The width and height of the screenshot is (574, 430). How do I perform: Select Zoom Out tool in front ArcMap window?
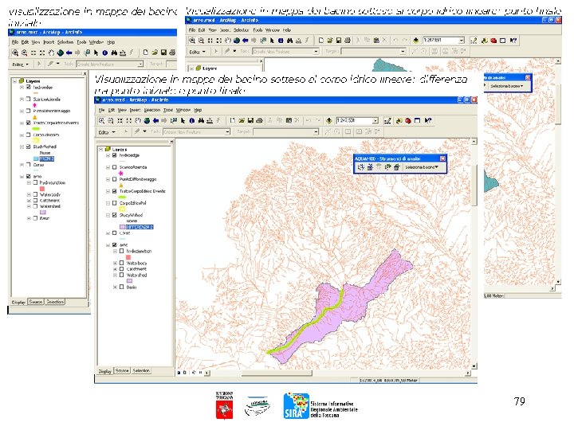coord(110,120)
